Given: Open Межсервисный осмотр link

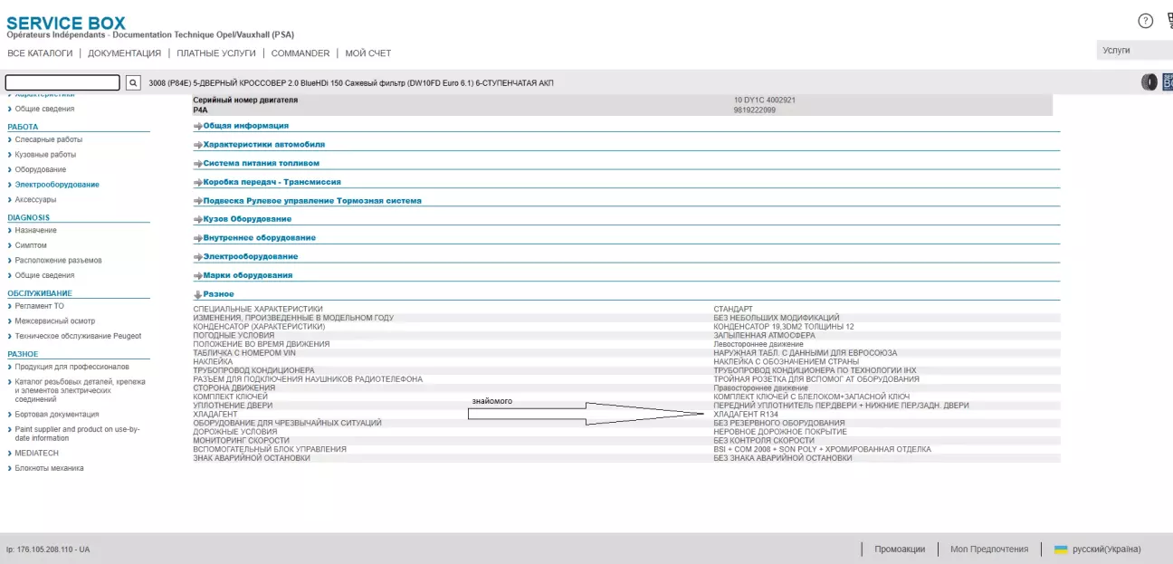Looking at the screenshot, I should pyautogui.click(x=54, y=321).
